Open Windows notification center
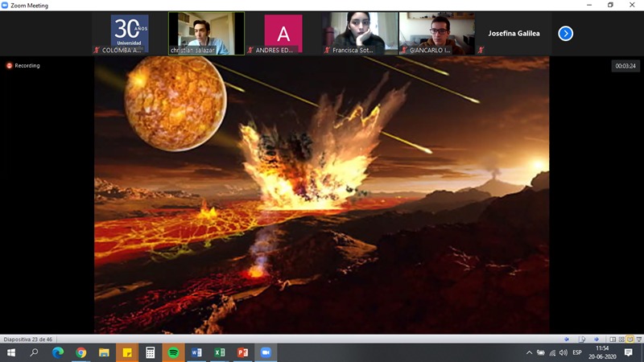The width and height of the screenshot is (644, 362). pos(629,352)
